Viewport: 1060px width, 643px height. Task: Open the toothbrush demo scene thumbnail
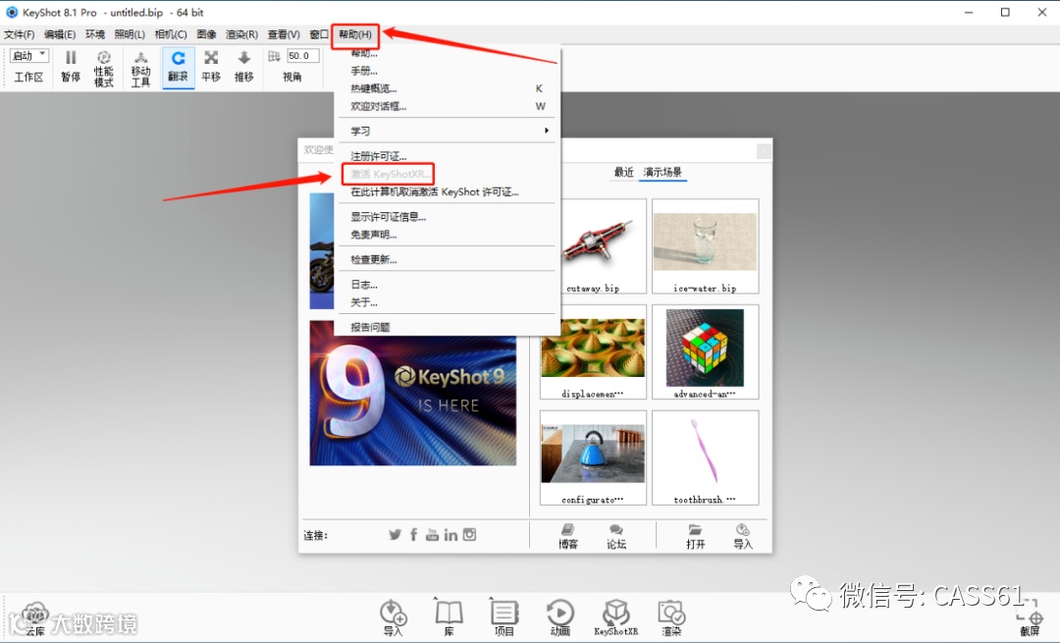[705, 457]
